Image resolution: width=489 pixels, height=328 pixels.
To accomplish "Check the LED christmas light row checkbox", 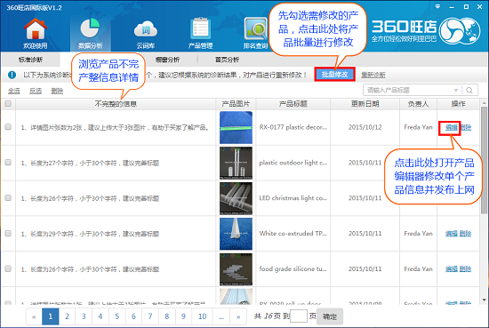I will tap(8, 197).
